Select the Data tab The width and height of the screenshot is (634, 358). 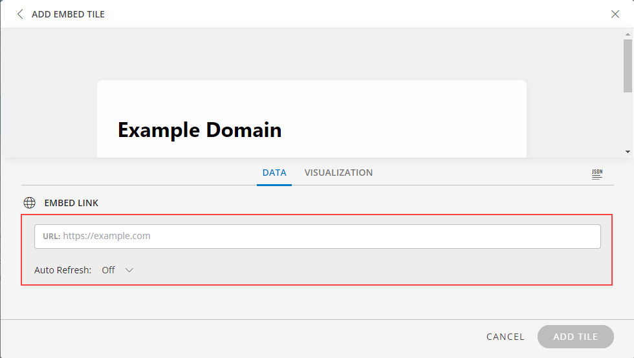tap(274, 173)
